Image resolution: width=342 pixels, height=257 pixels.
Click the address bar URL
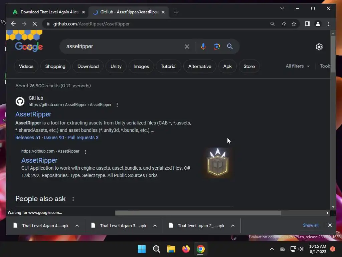[92, 24]
